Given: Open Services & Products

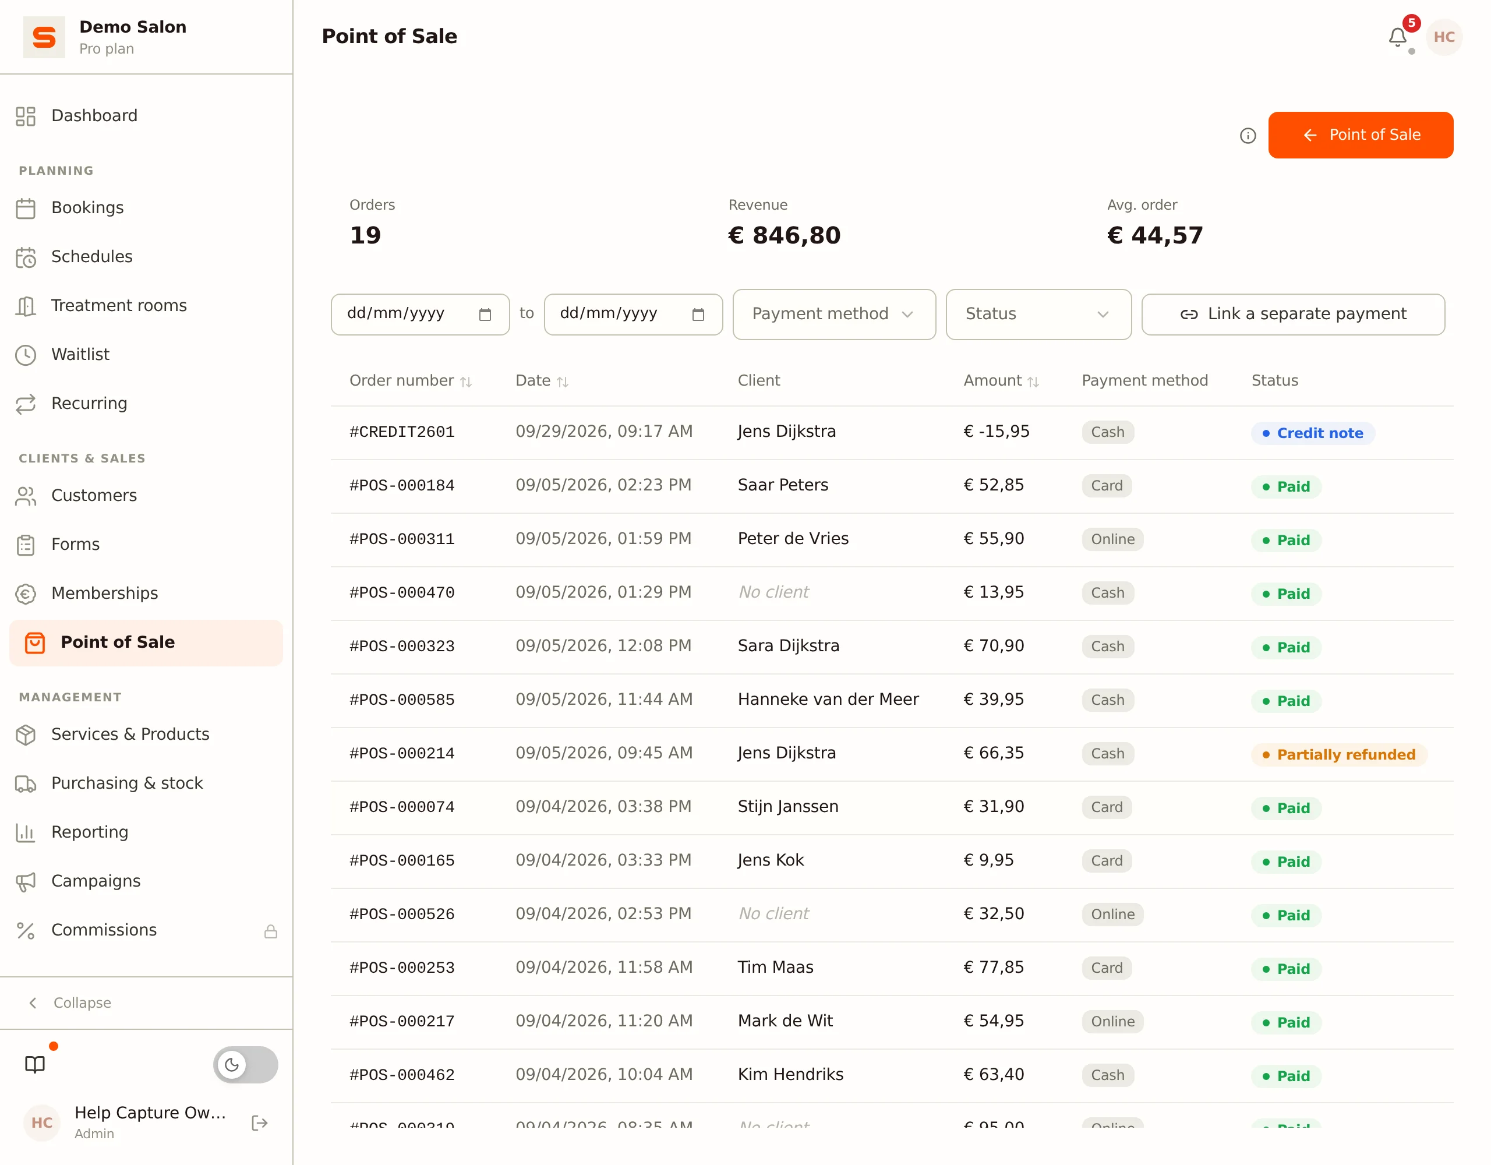Looking at the screenshot, I should coord(146,734).
